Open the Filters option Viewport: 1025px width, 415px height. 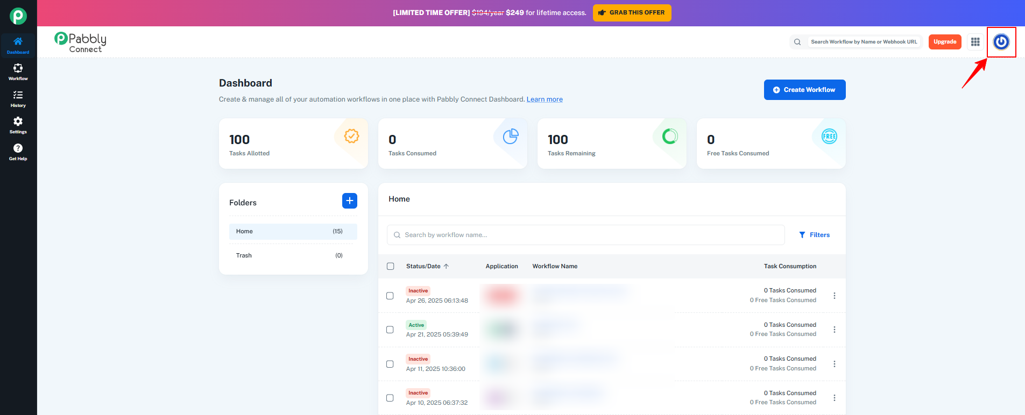coord(815,235)
